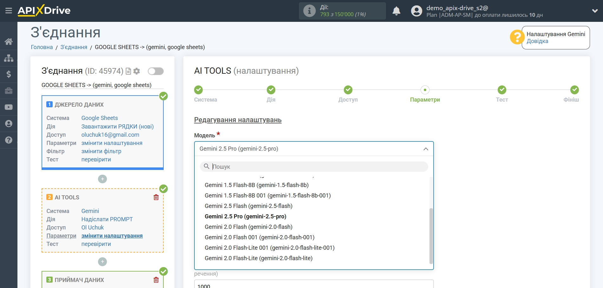
Task: Select Gemini 2.5 Pro option
Action: [246, 216]
